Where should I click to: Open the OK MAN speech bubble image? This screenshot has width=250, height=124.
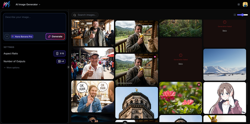tap(93, 96)
